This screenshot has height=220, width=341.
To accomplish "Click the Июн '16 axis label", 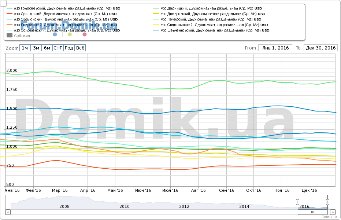I will point(143,190).
